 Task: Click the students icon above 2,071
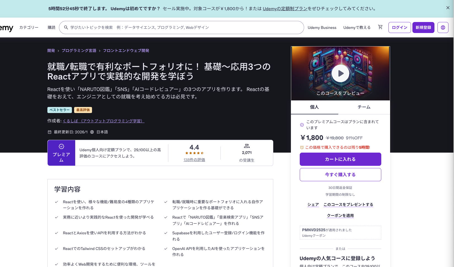(247, 146)
